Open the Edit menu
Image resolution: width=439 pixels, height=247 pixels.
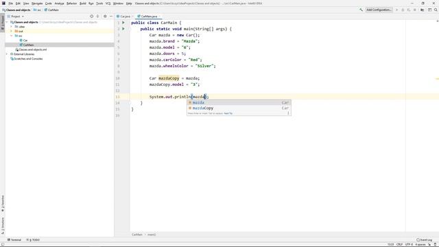[x=18, y=3]
